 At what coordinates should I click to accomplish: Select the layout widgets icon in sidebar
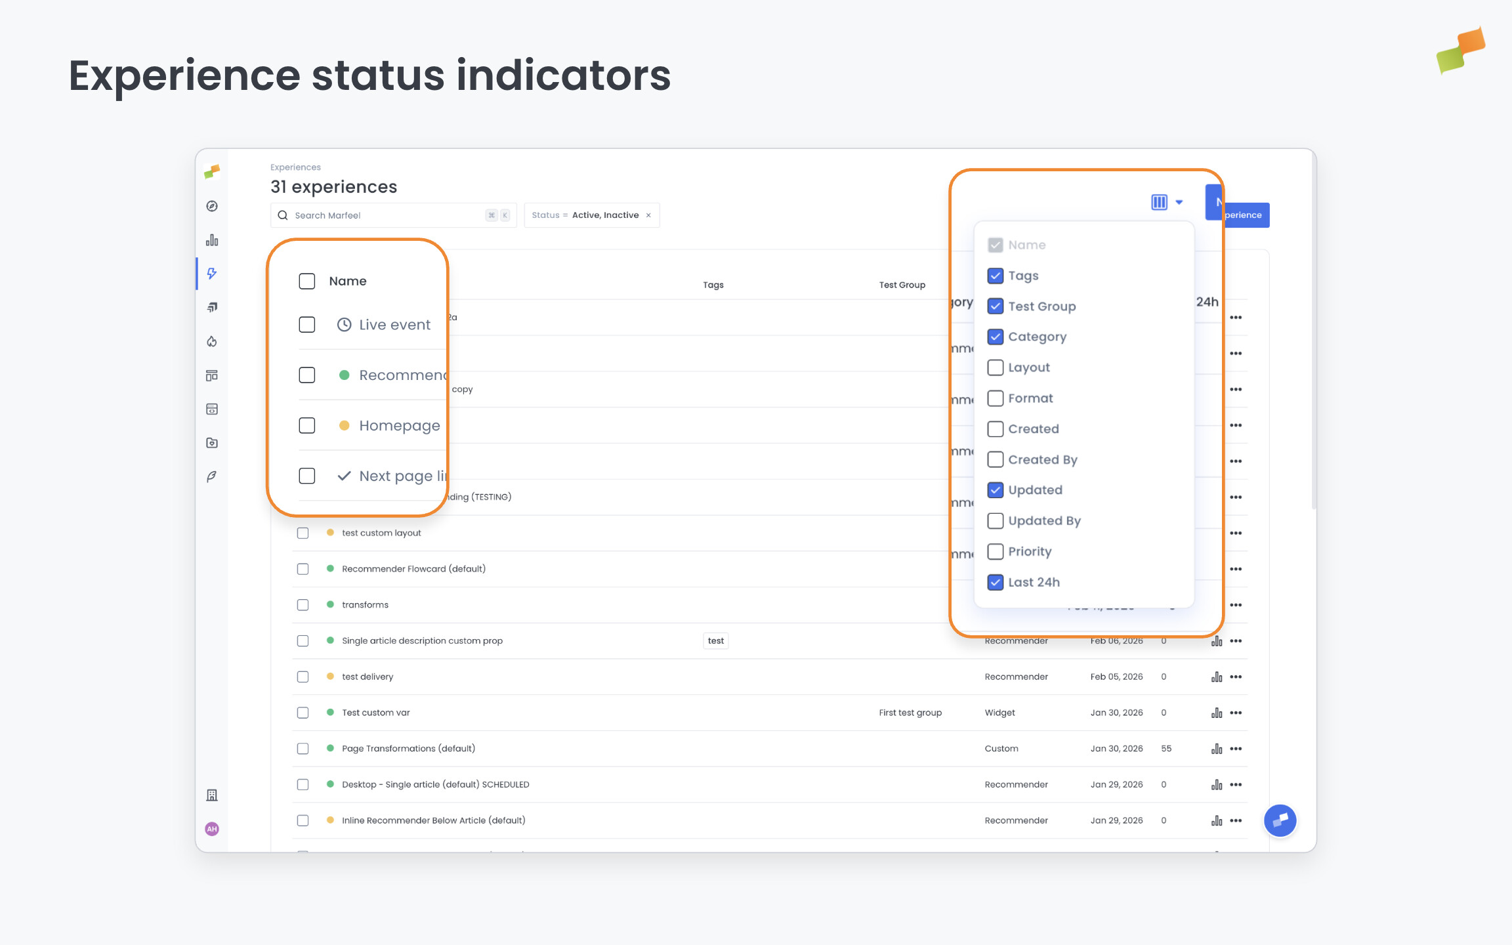pos(212,375)
